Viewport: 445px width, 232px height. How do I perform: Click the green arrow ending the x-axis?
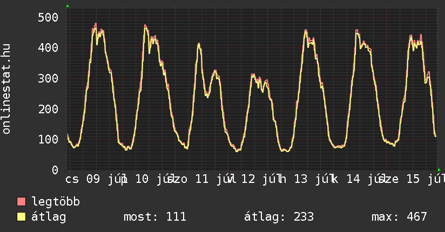tap(439, 170)
